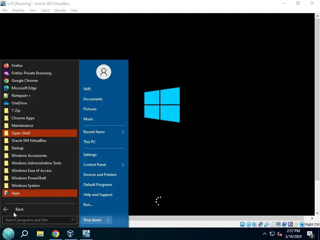Viewport: 320px width, 240px height.
Task: Open the notification center with 2 alerts
Action: [x=310, y=234]
